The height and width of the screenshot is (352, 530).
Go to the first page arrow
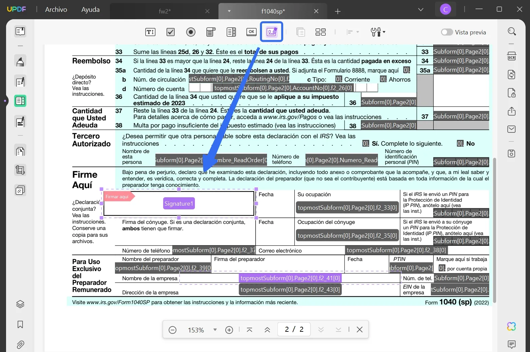point(249,330)
